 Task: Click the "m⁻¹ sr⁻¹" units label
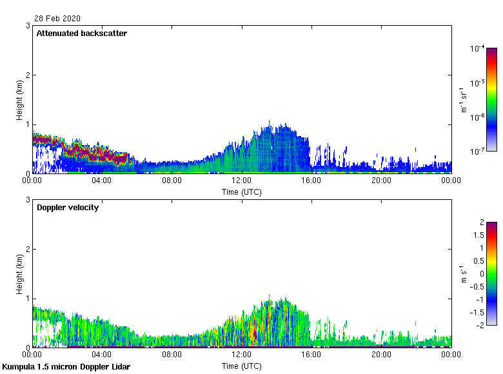coord(464,99)
